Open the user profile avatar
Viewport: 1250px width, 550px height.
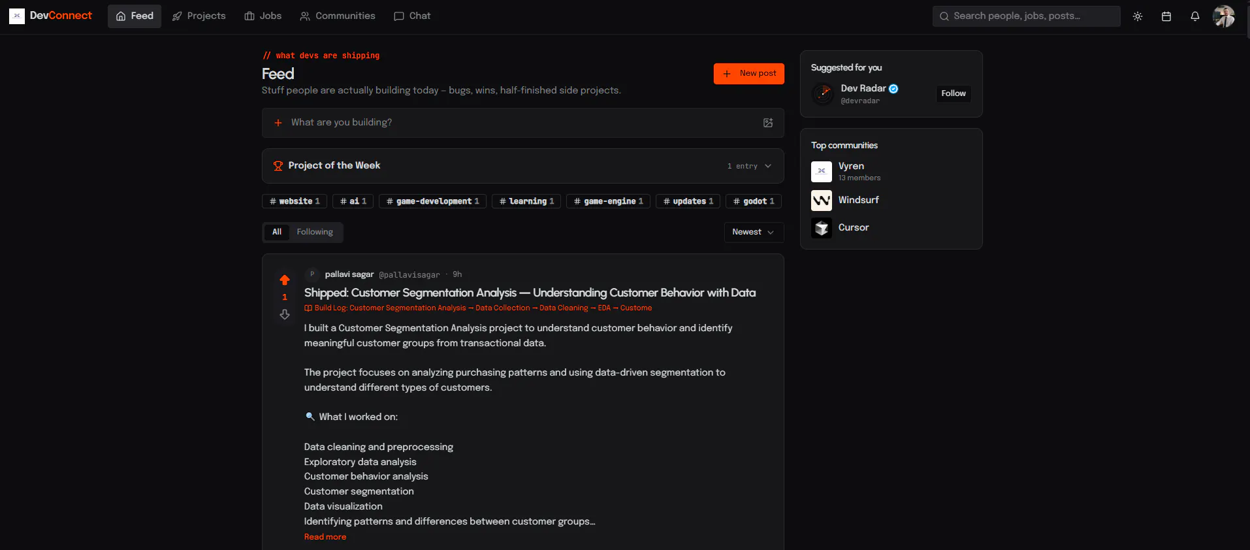1224,16
